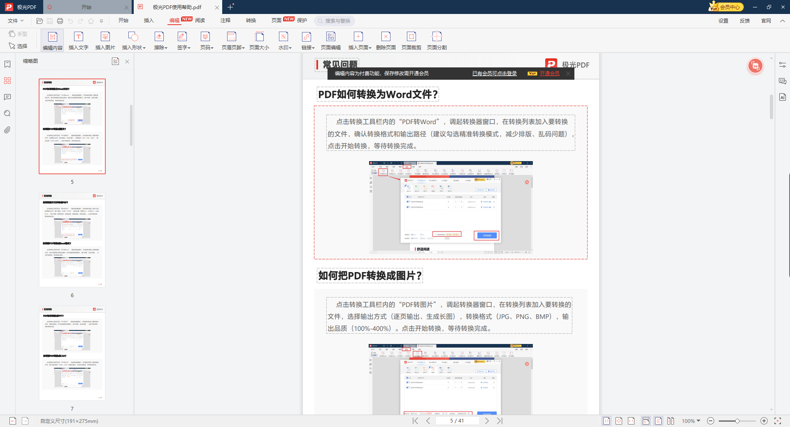Select the 编辑内容 (edit content) tool
The image size is (790, 427).
(x=52, y=40)
